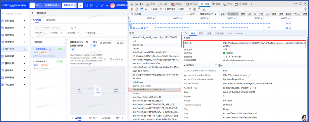Go back using the 服务注册 arrow
This screenshot has height=122, width=309.
point(33,13)
